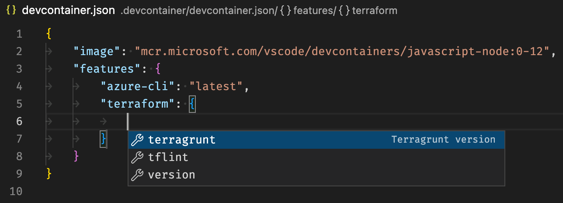563x203 pixels.
Task: Click the wrench icon beside tflint
Action: (137, 157)
